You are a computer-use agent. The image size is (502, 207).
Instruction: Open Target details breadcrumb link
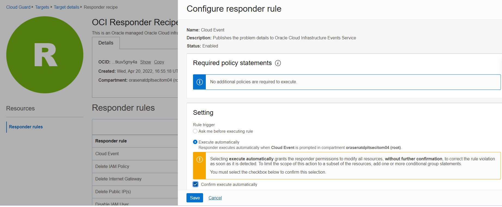tap(66, 7)
